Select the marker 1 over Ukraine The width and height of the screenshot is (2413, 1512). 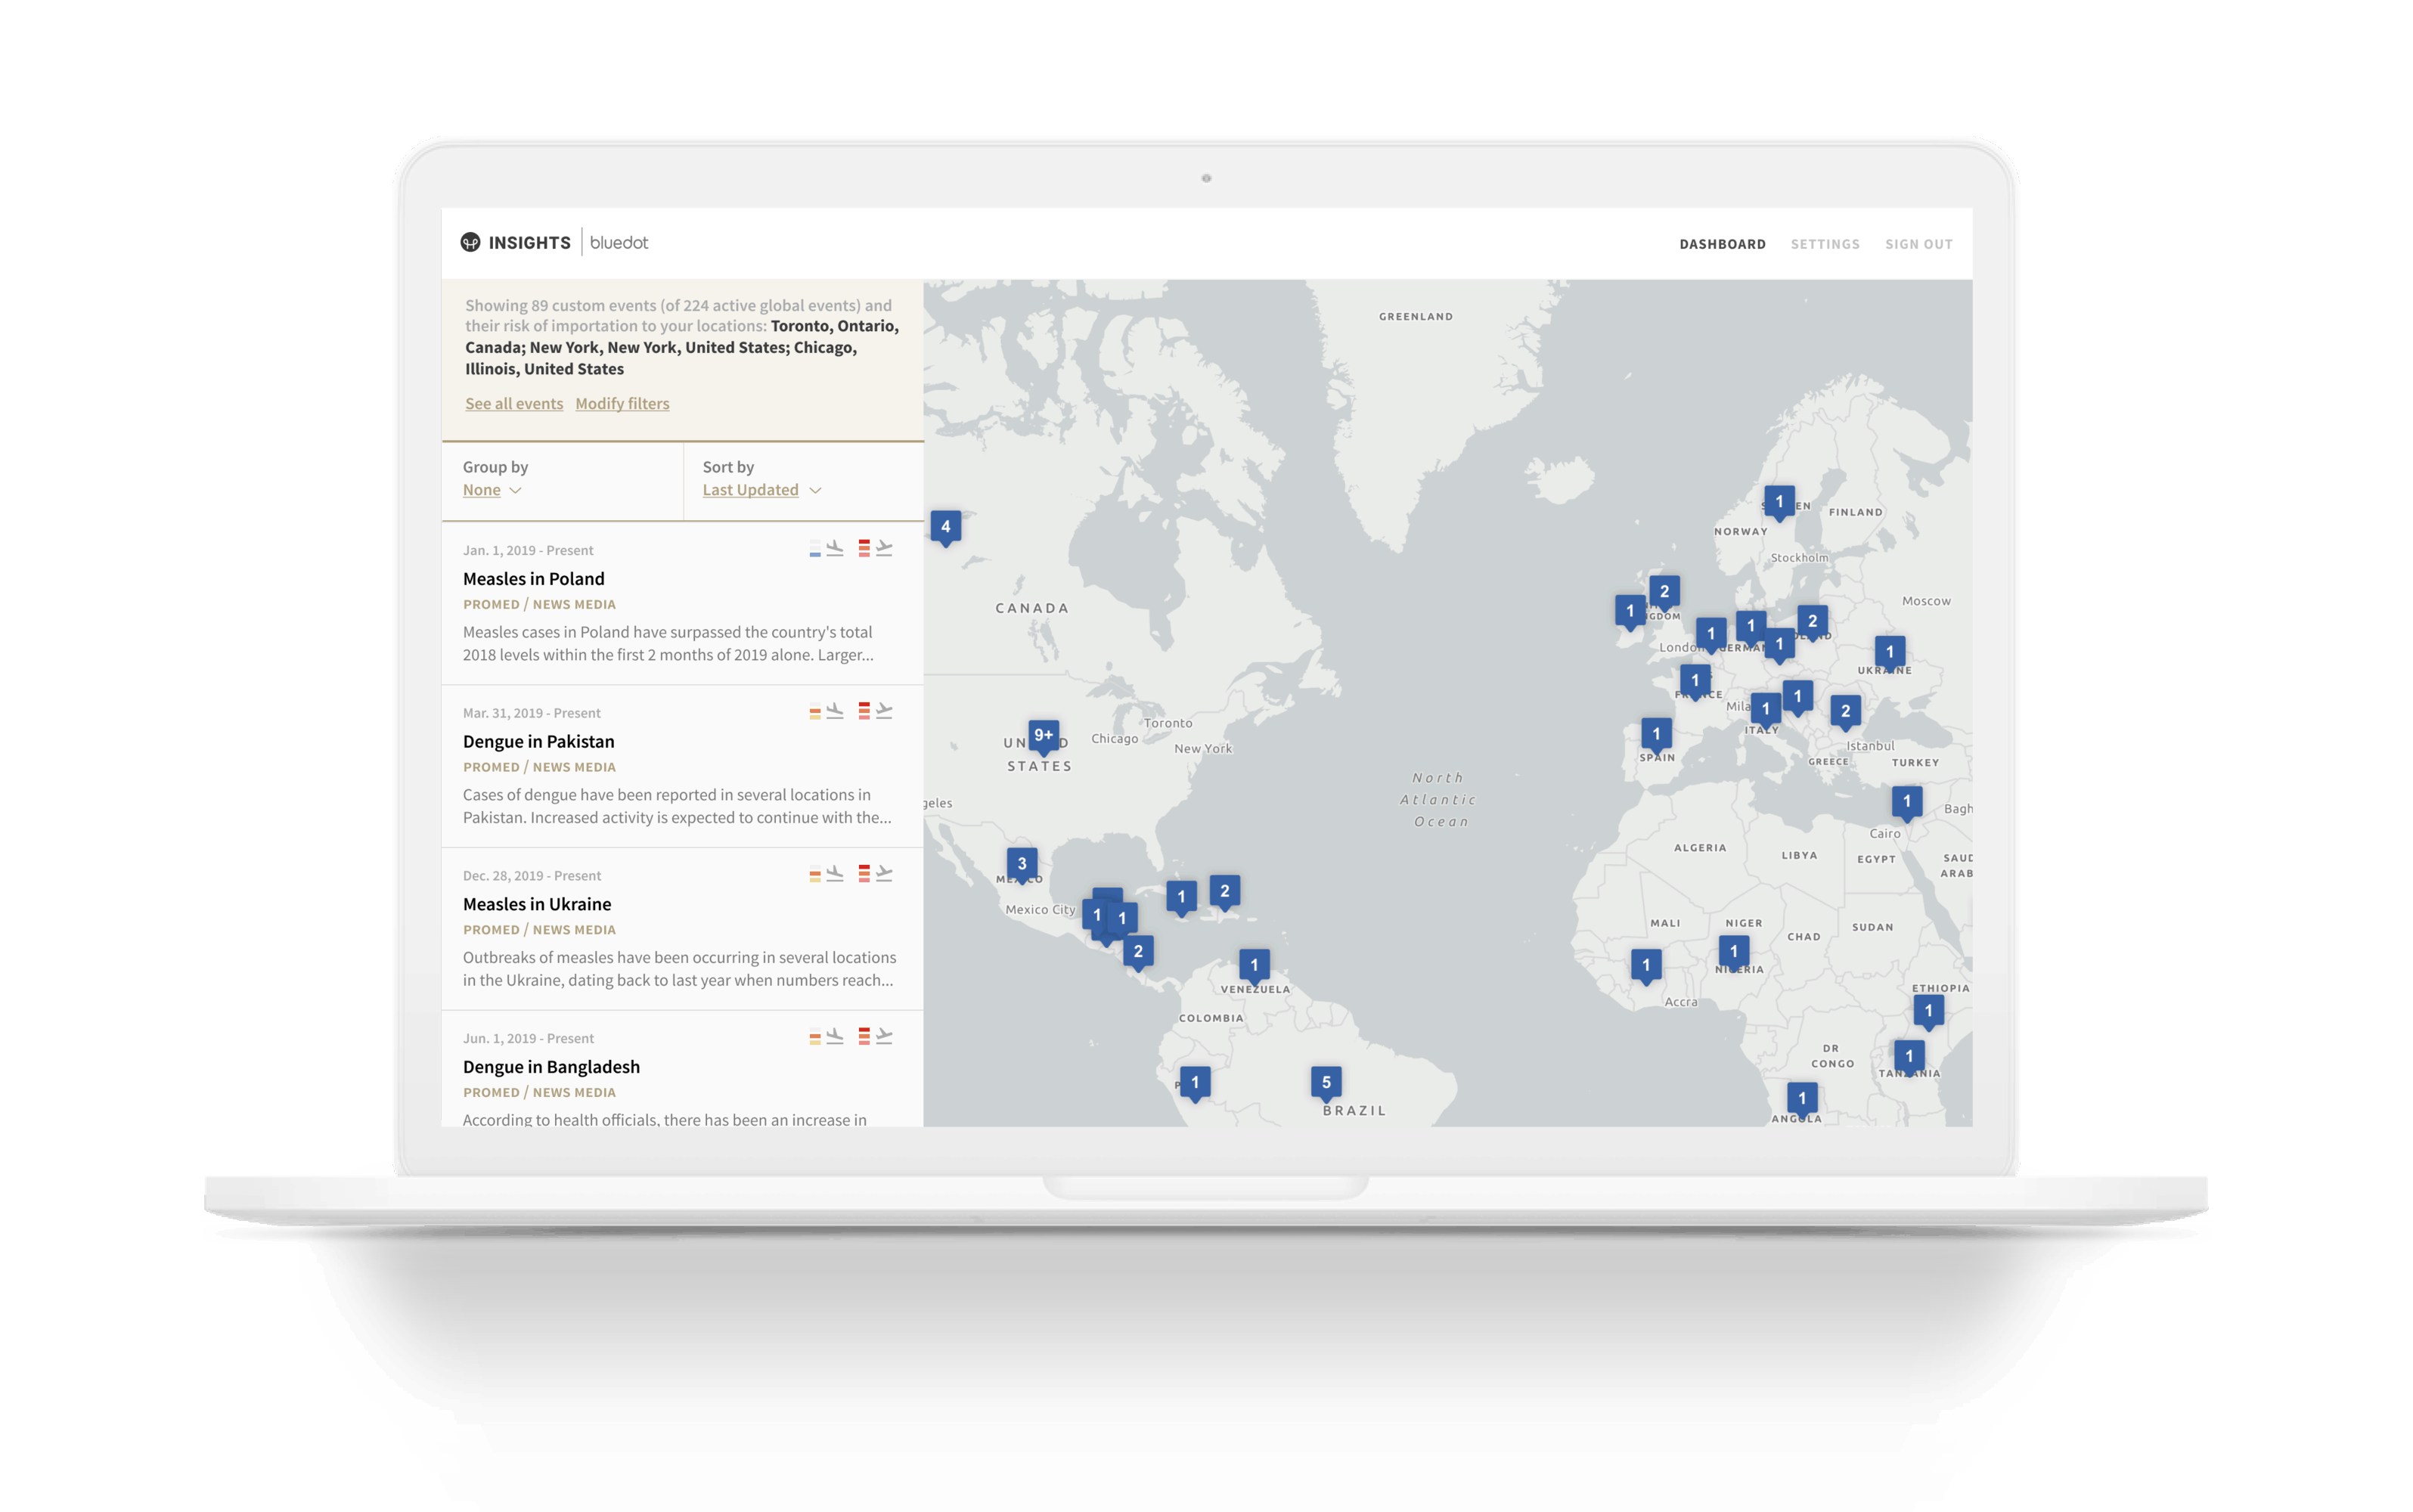(1890, 653)
